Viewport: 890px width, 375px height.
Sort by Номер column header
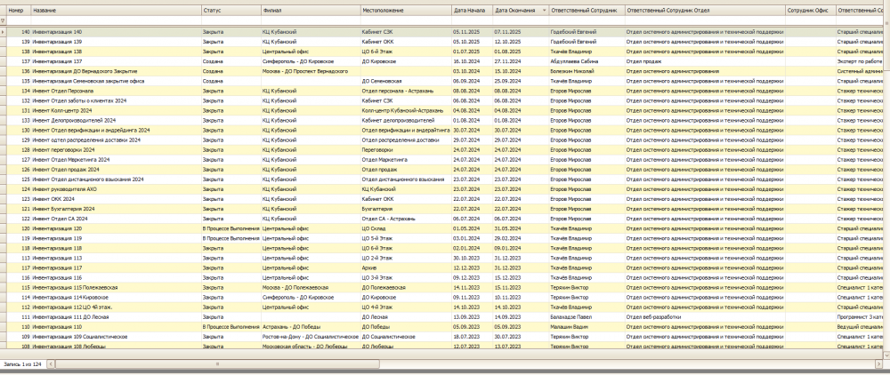pyautogui.click(x=19, y=10)
